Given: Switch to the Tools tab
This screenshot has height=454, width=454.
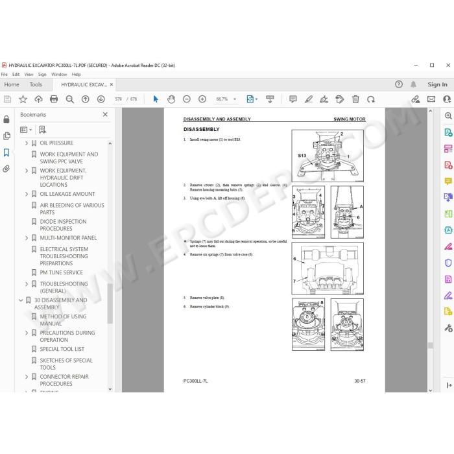Looking at the screenshot, I should tap(36, 84).
